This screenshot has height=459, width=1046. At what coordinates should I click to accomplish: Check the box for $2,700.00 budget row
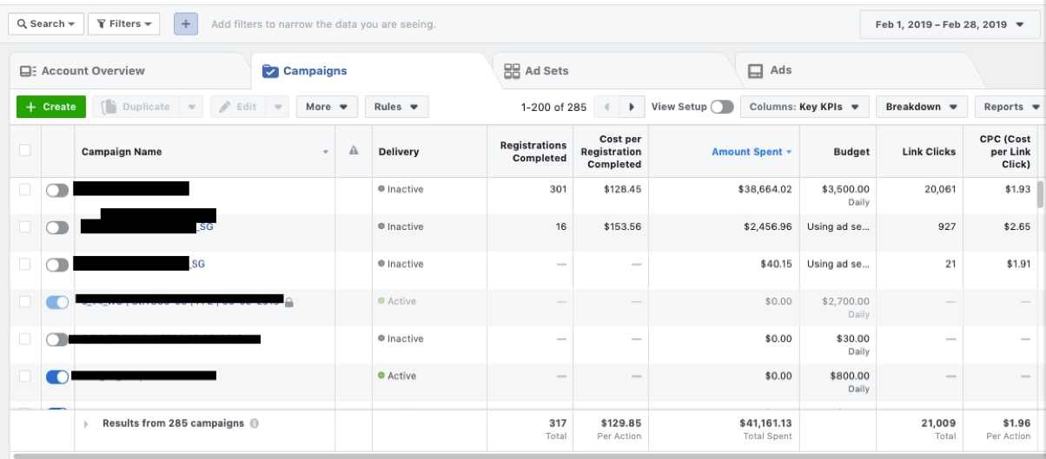click(24, 301)
